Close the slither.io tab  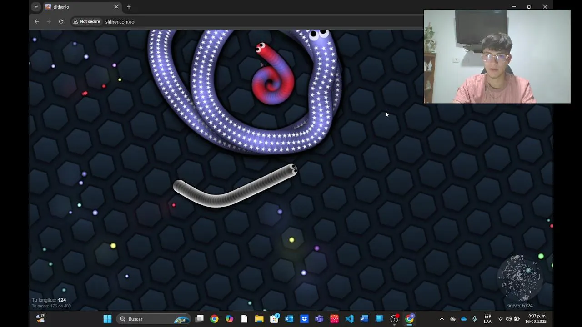(116, 7)
